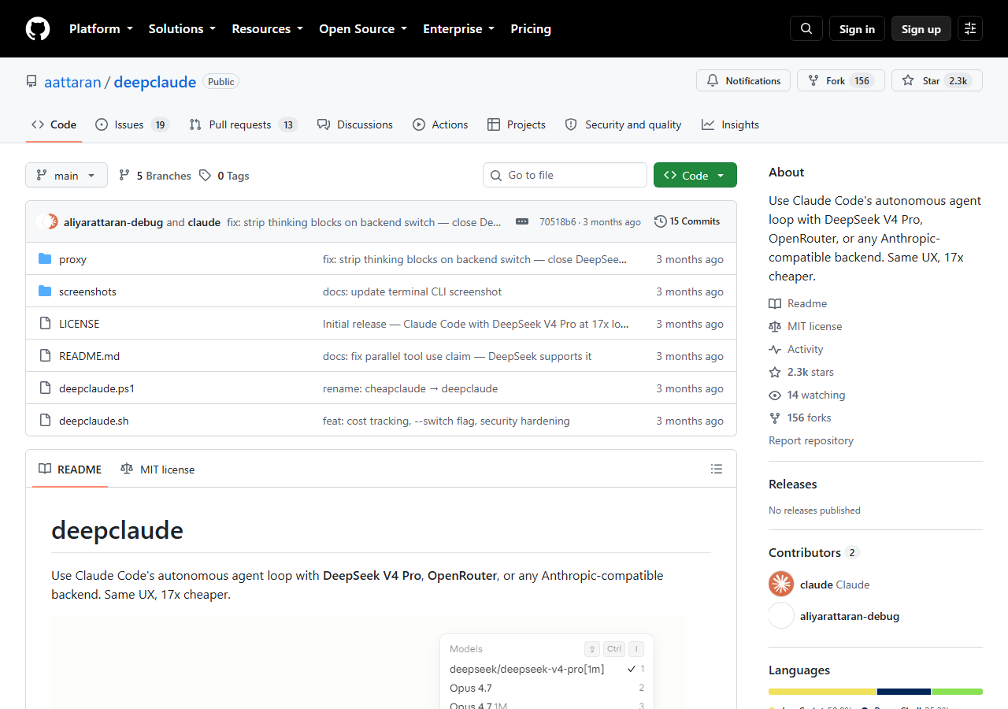The height and width of the screenshot is (709, 1008).
Task: Open README outline list icon
Action: pyautogui.click(x=717, y=469)
